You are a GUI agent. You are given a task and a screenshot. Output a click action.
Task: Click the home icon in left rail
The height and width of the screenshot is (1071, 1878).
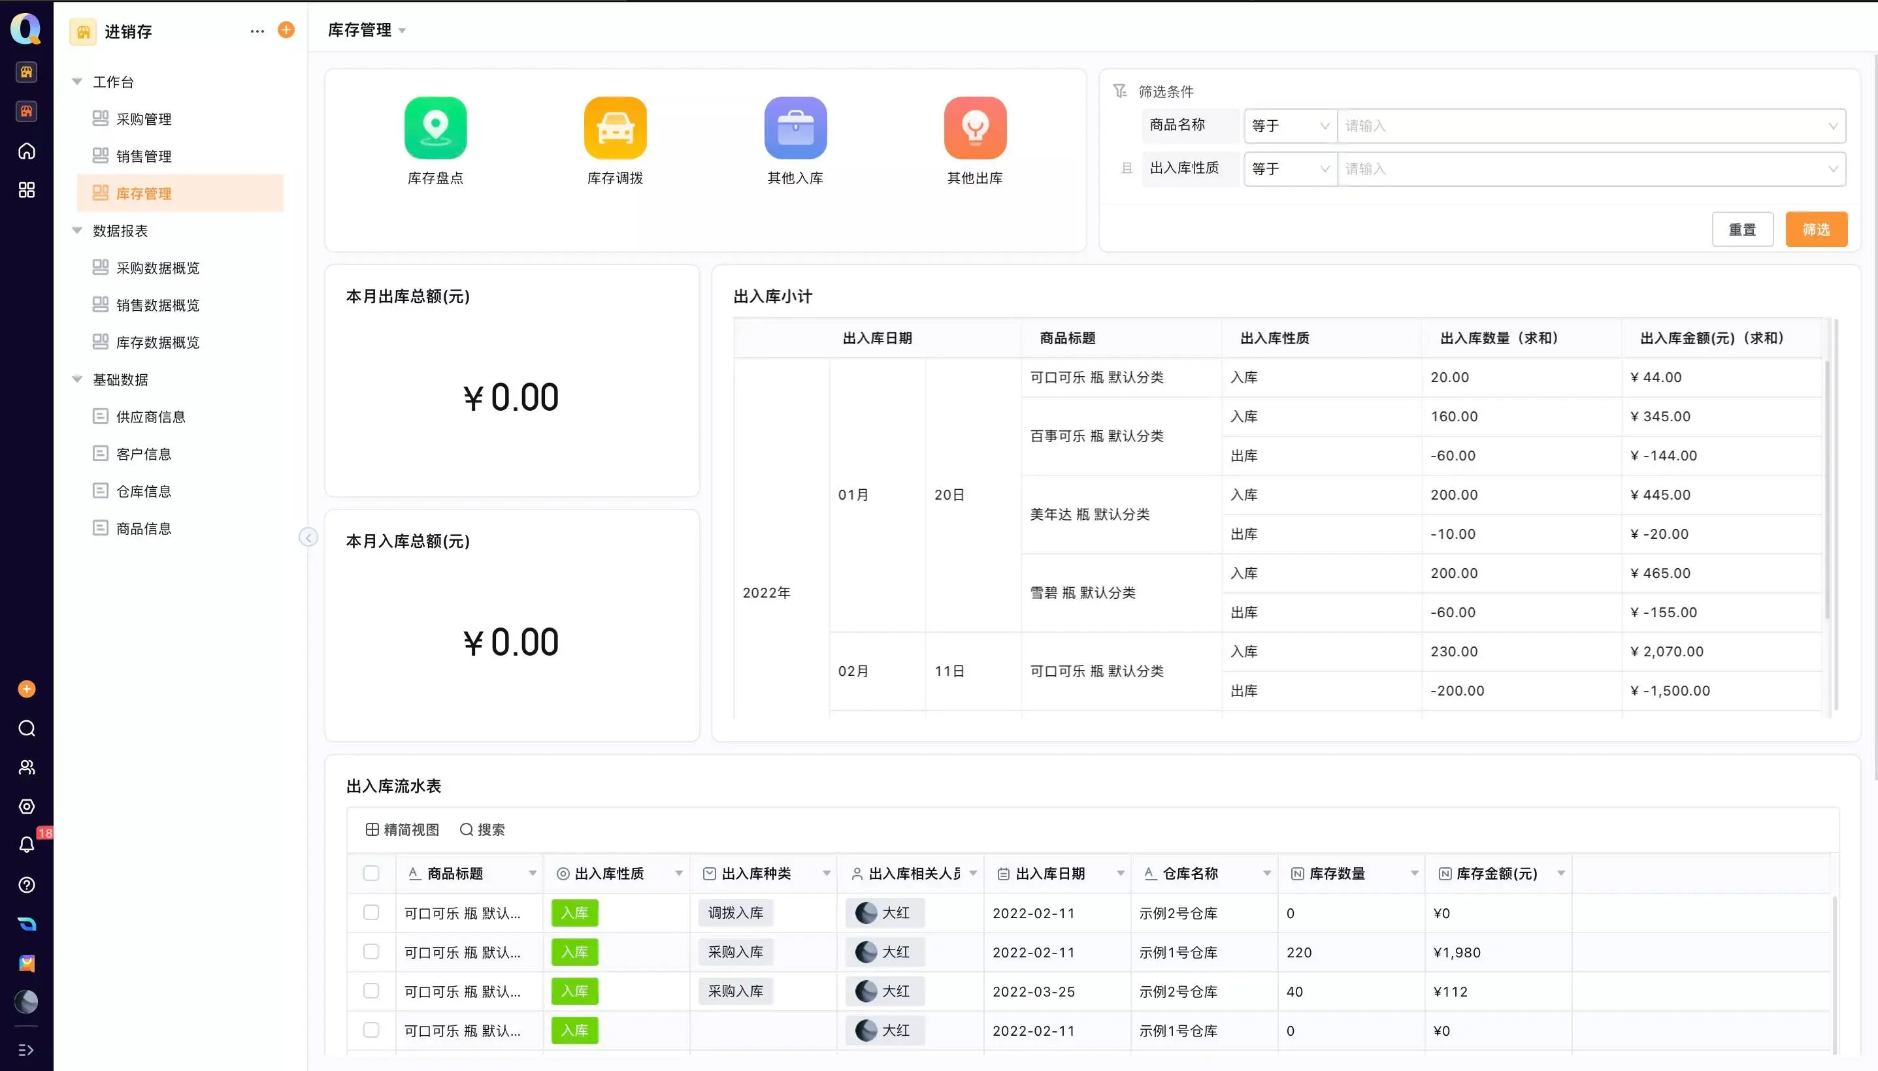point(27,151)
